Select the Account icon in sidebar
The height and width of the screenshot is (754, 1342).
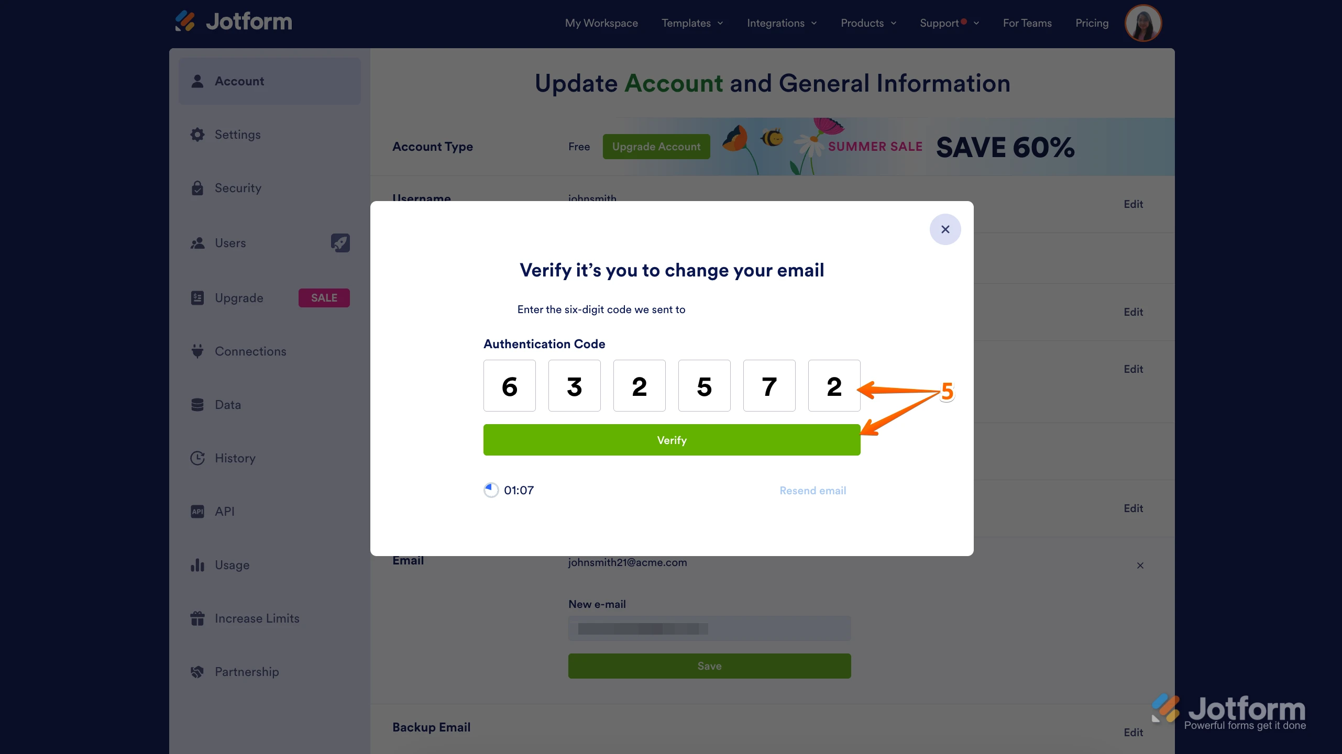click(197, 81)
